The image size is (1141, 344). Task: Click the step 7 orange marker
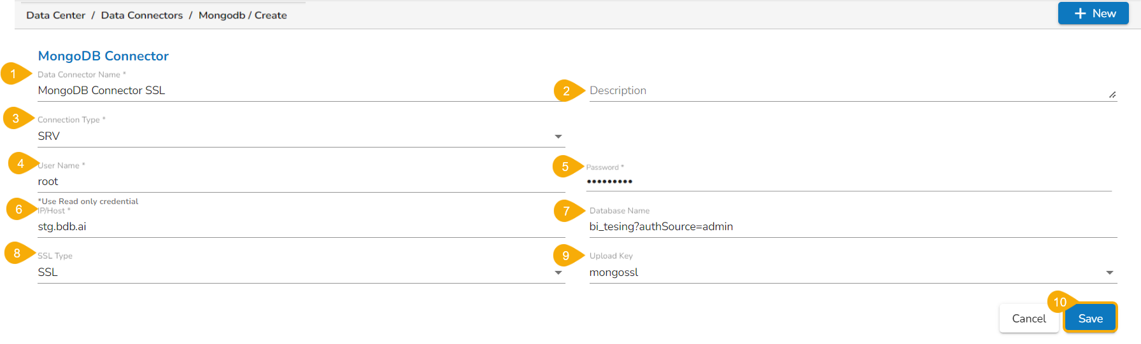566,210
